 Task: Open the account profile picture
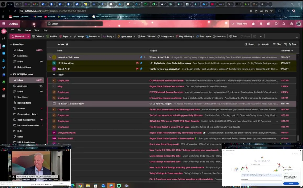(x=299, y=24)
